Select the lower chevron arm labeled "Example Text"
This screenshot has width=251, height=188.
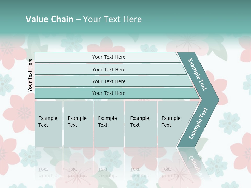(198, 123)
